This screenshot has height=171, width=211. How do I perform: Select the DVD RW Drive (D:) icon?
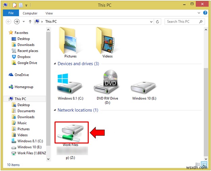(106, 82)
